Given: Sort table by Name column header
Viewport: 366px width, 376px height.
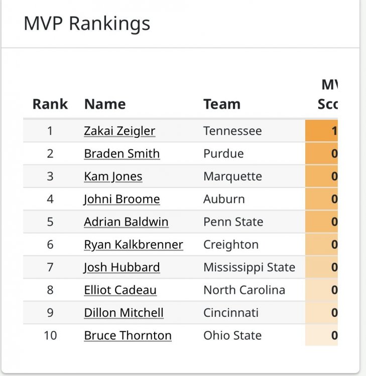Looking at the screenshot, I should click(x=105, y=104).
